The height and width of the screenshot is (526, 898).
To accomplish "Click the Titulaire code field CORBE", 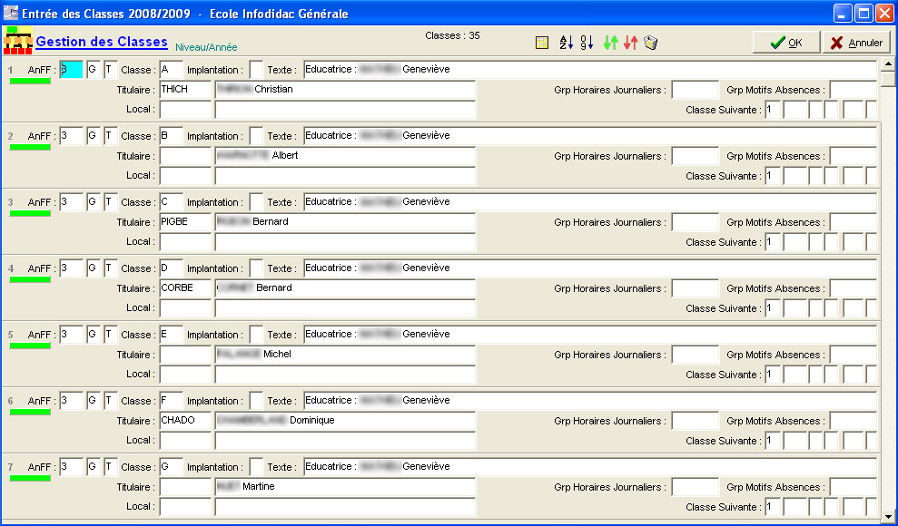I will coord(185,288).
